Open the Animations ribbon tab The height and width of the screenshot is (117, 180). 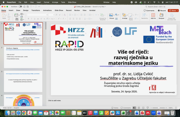coord(47,10)
